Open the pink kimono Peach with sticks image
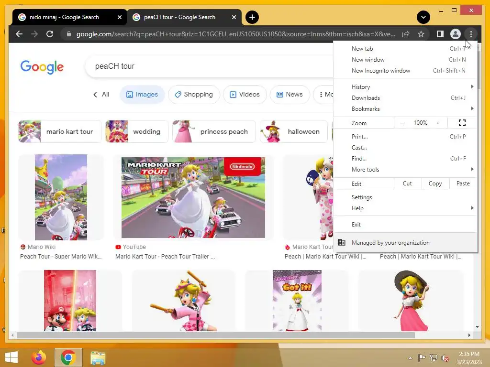This screenshot has width=490, height=367. point(183,301)
